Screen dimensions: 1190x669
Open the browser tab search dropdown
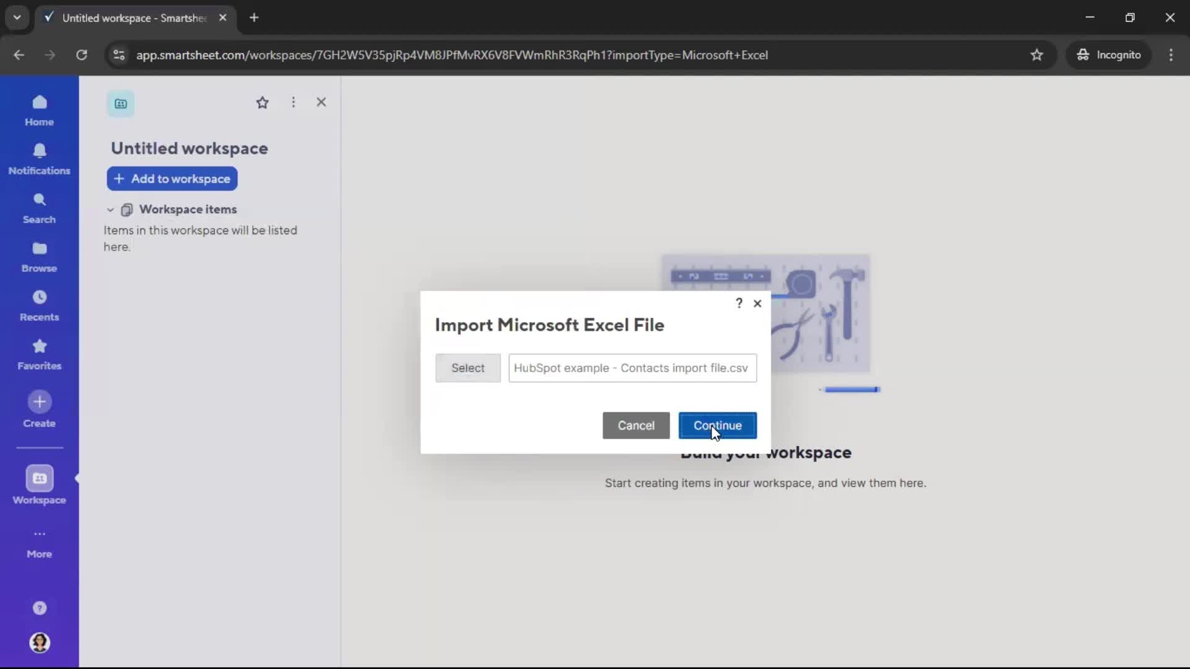pos(17,17)
